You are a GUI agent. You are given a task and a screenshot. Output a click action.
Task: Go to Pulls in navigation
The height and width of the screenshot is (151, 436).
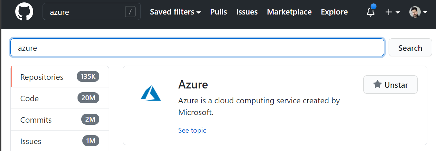(x=218, y=12)
